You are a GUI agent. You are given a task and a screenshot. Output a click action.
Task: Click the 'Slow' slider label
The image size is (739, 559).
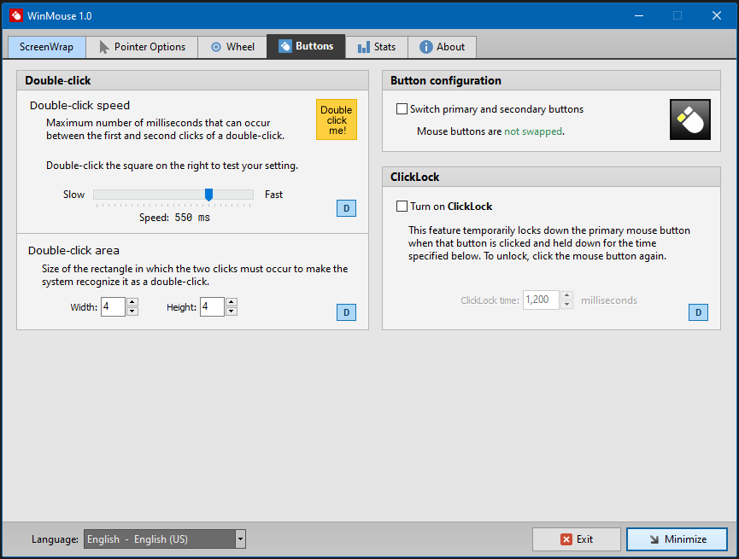(74, 195)
